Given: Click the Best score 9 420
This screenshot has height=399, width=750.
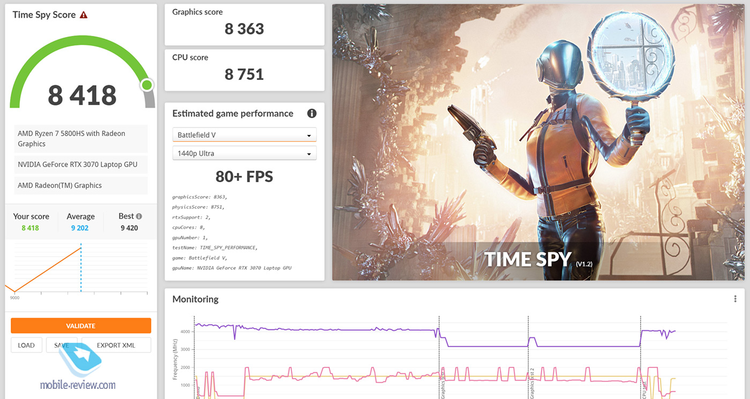Looking at the screenshot, I should tap(129, 228).
